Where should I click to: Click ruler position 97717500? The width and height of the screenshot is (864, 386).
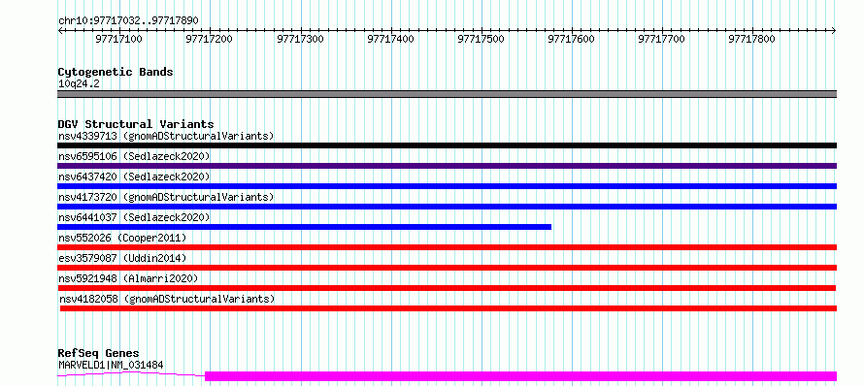482,39
